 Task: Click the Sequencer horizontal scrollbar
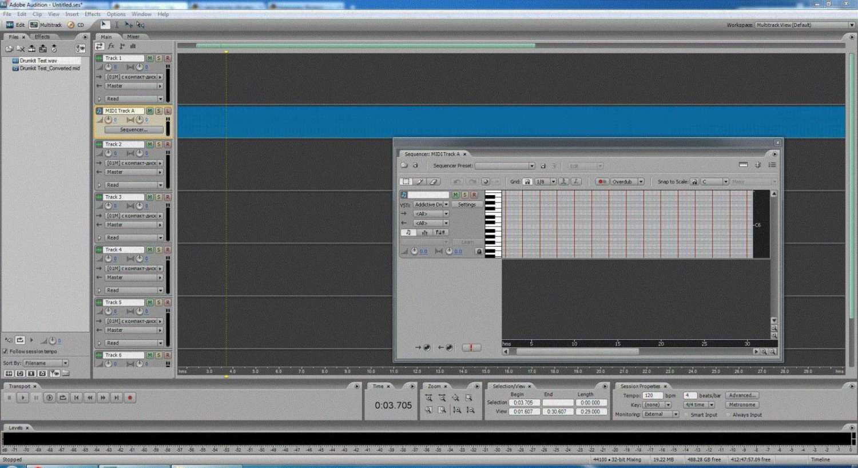[x=578, y=352]
